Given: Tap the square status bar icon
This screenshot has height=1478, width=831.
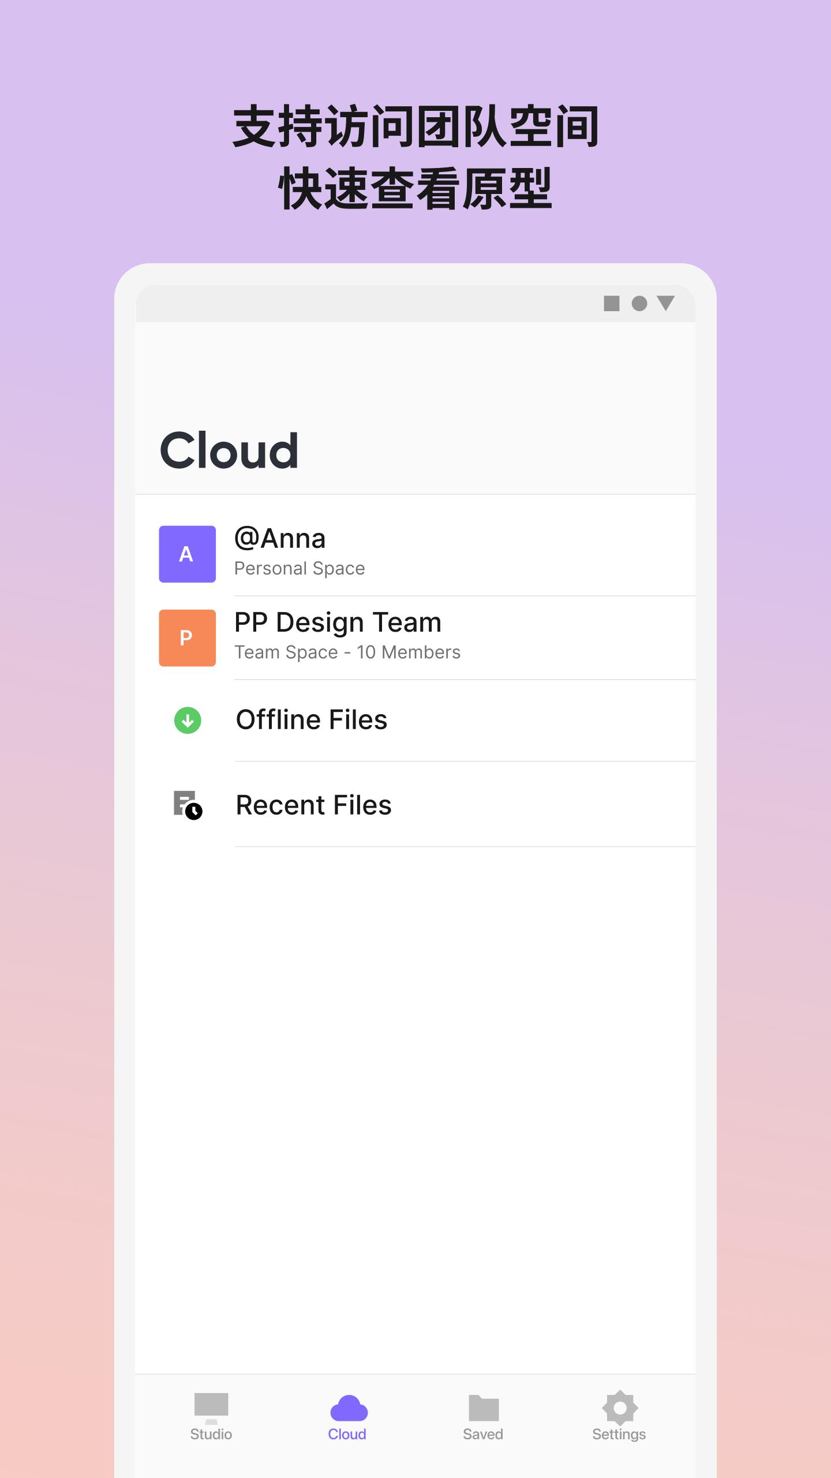Looking at the screenshot, I should [x=612, y=304].
